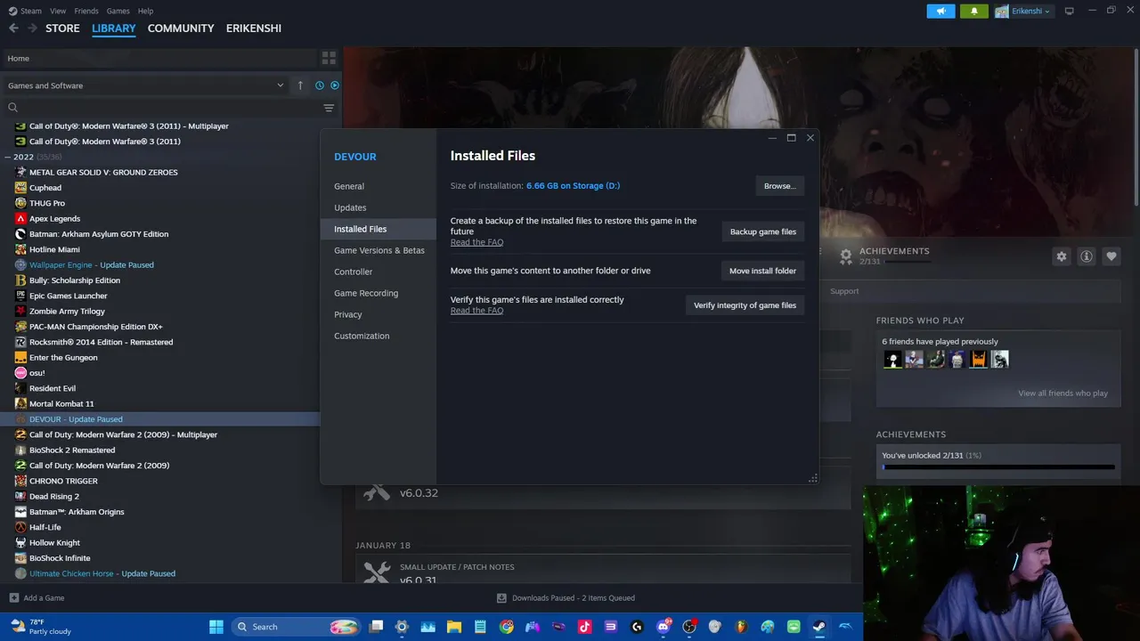
Task: Click the achievements progress bar
Action: coord(998,467)
